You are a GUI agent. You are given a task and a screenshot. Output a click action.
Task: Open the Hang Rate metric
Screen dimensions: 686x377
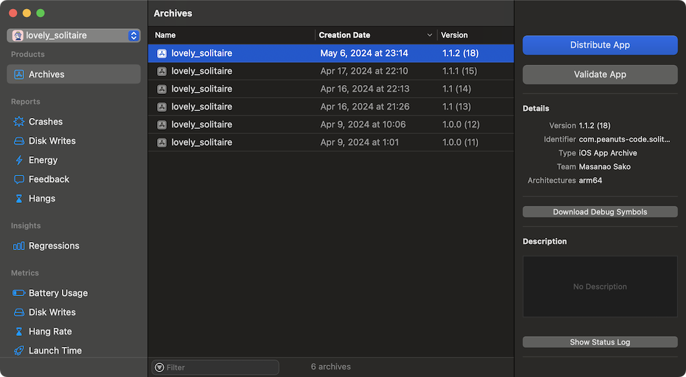(x=50, y=332)
